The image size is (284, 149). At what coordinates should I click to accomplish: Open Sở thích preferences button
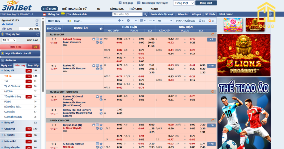tap(210, 14)
